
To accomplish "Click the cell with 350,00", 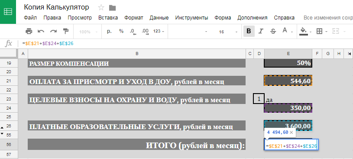I will (288, 108).
